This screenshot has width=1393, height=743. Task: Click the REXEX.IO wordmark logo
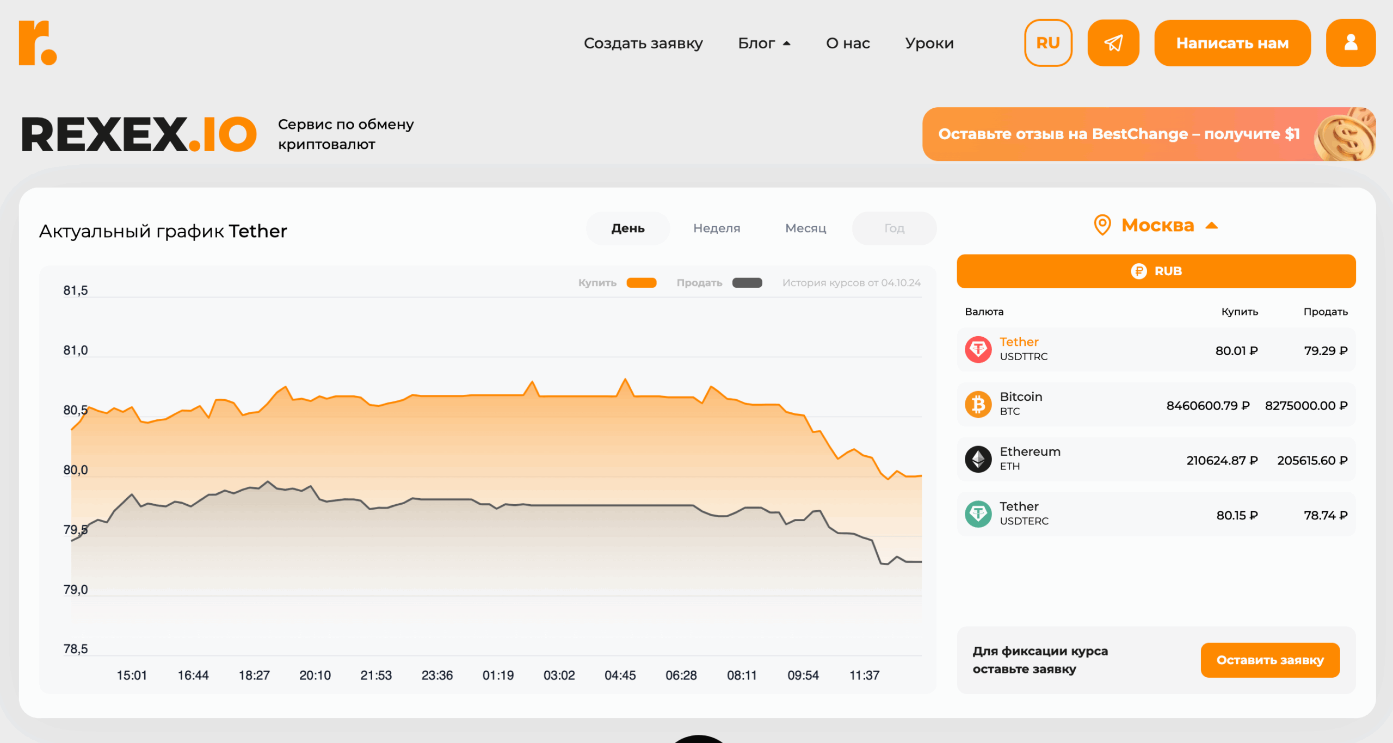pyautogui.click(x=139, y=134)
